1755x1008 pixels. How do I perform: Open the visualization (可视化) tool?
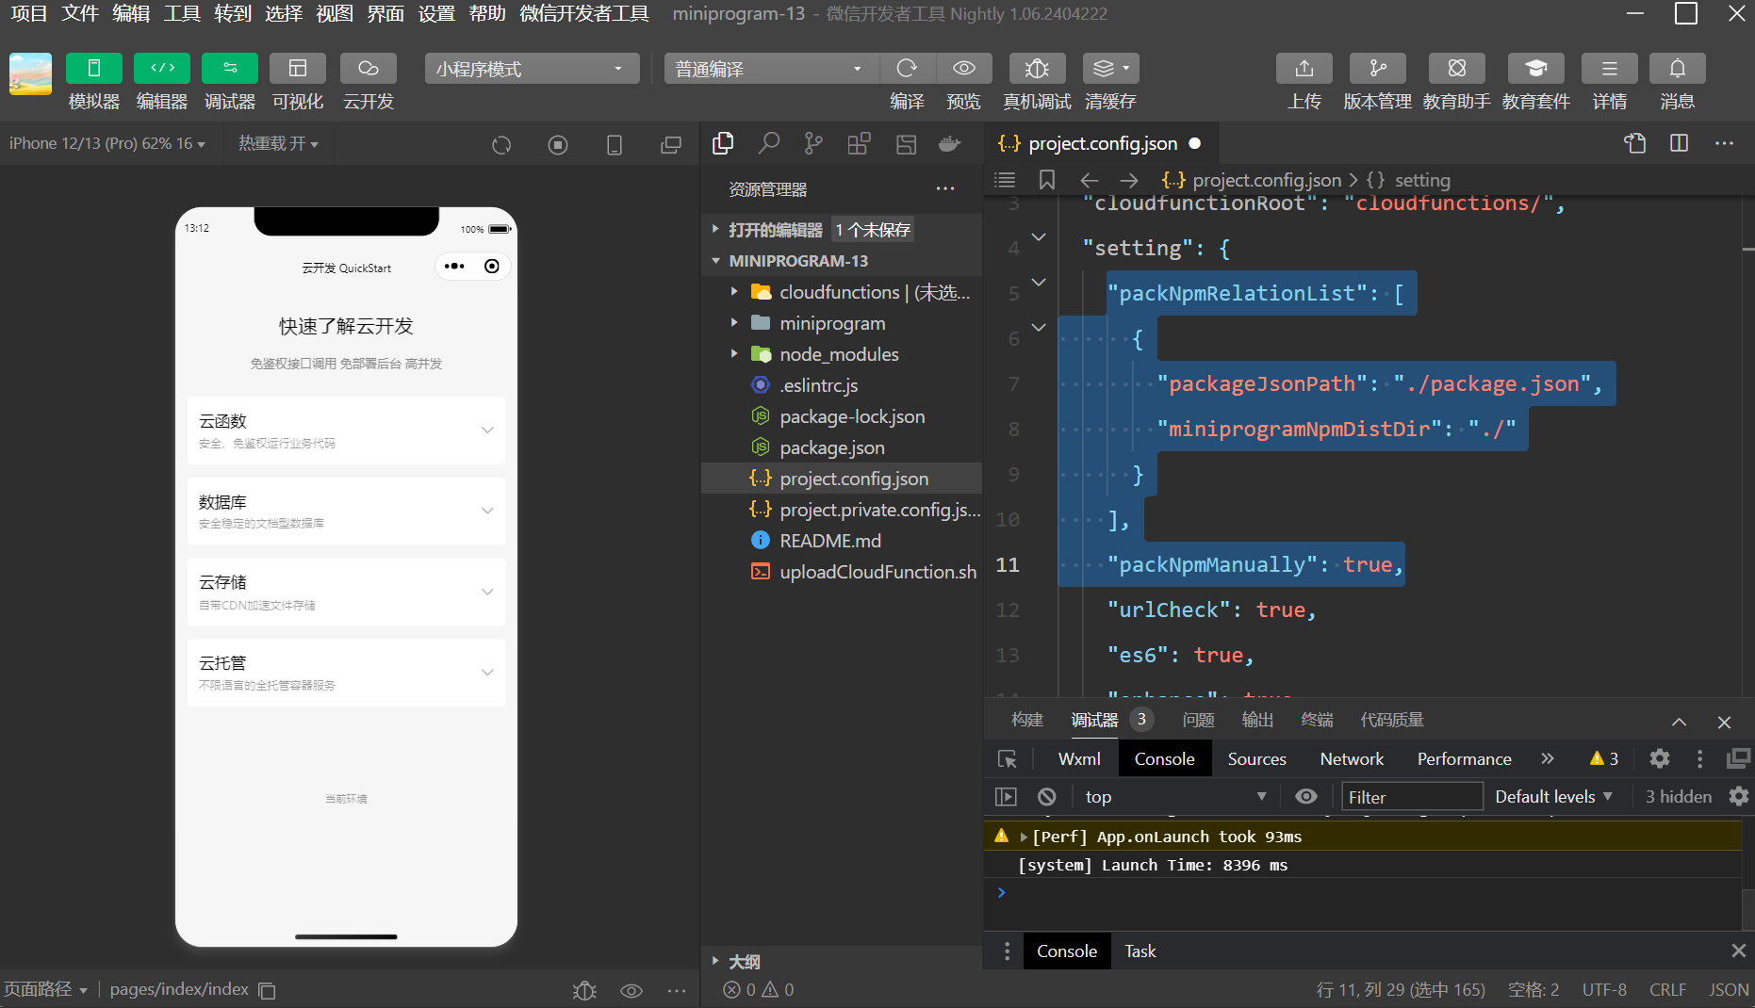(x=298, y=69)
